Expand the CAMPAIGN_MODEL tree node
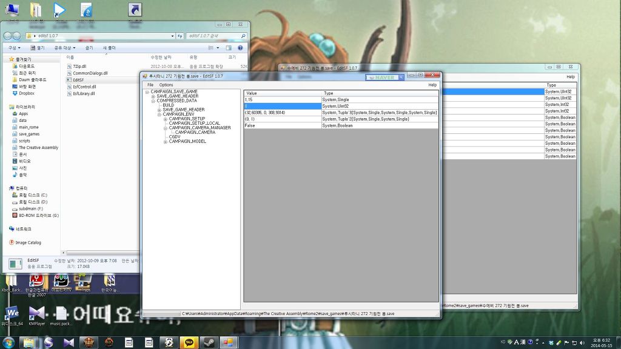The width and height of the screenshot is (621, 349). 166,141
